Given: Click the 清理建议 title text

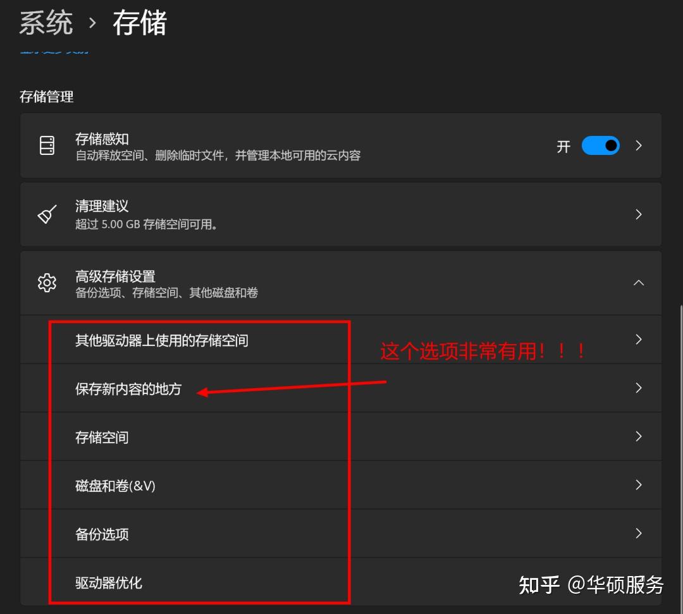Looking at the screenshot, I should pos(102,206).
